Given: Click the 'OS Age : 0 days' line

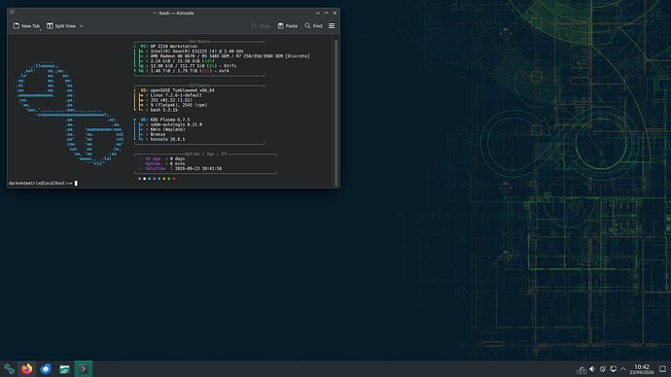Looking at the screenshot, I should 165,158.
